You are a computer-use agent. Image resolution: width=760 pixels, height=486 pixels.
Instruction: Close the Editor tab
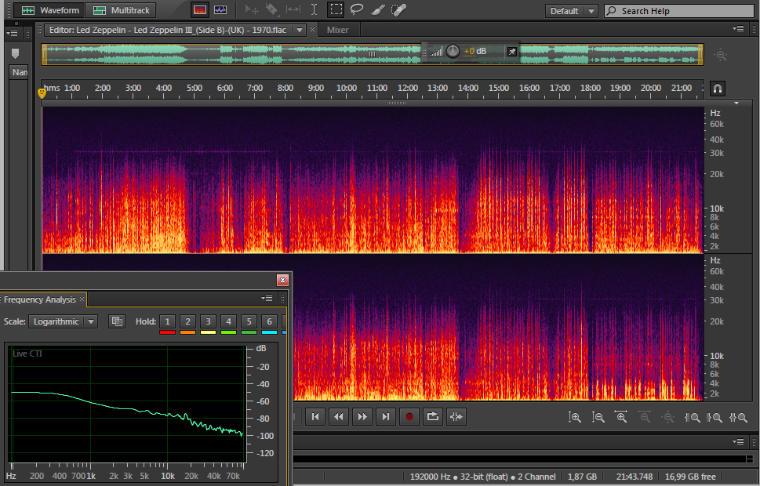click(x=313, y=30)
